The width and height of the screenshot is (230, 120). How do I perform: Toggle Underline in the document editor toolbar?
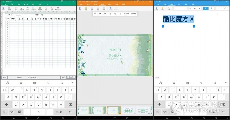(x=219, y=9)
